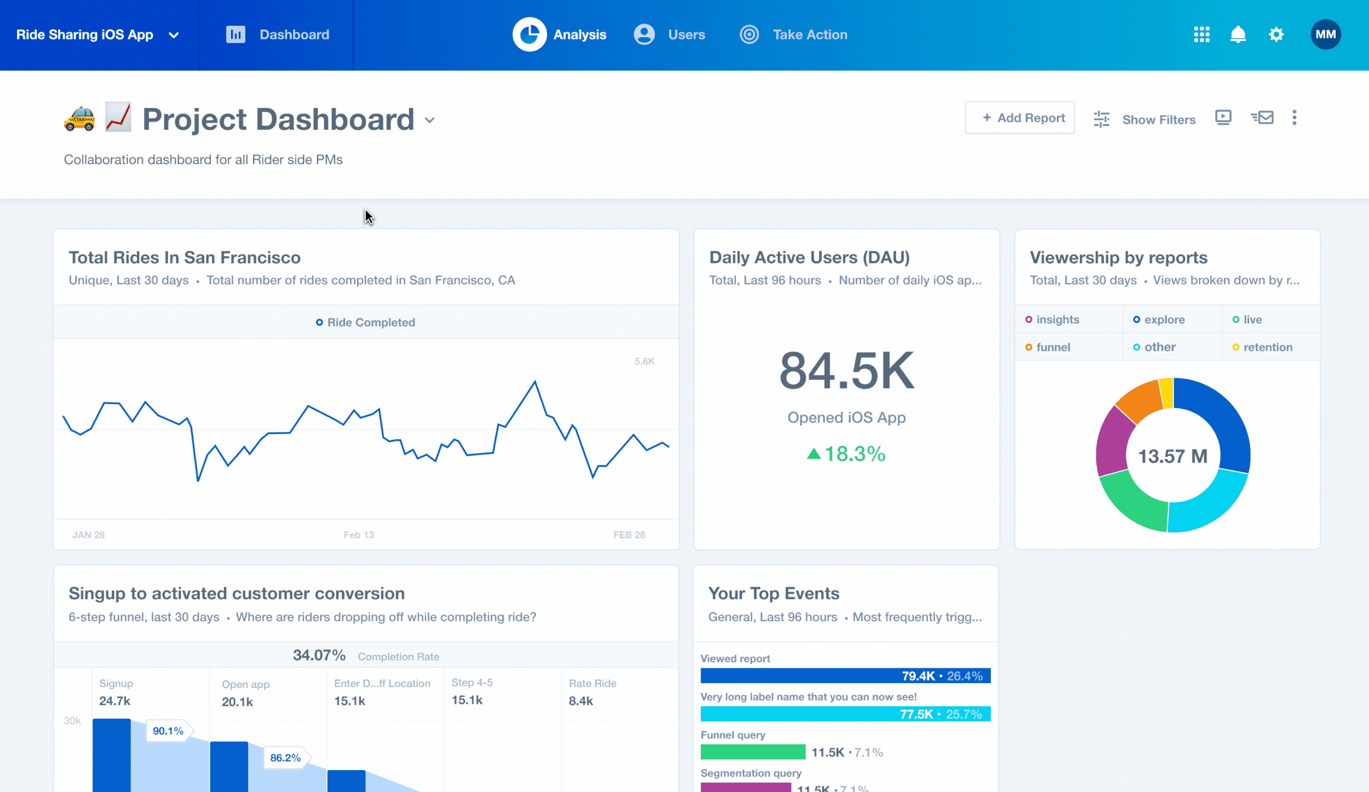Screen dimensions: 1369x792
Task: Click the taxi emoji icon
Action: pyautogui.click(x=79, y=118)
